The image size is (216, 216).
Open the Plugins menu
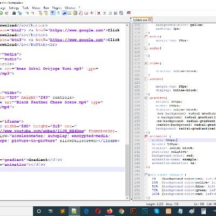57,8
